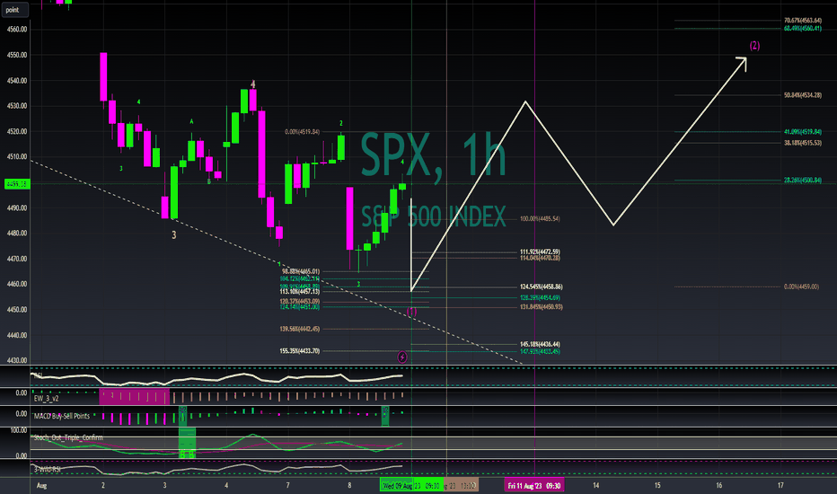The image size is (837, 494).
Task: Select the '70.67%(4563.64)' Fibonacci label
Action: click(x=802, y=21)
